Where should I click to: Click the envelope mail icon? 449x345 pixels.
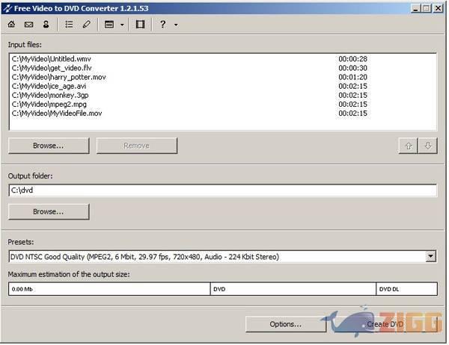(28, 25)
